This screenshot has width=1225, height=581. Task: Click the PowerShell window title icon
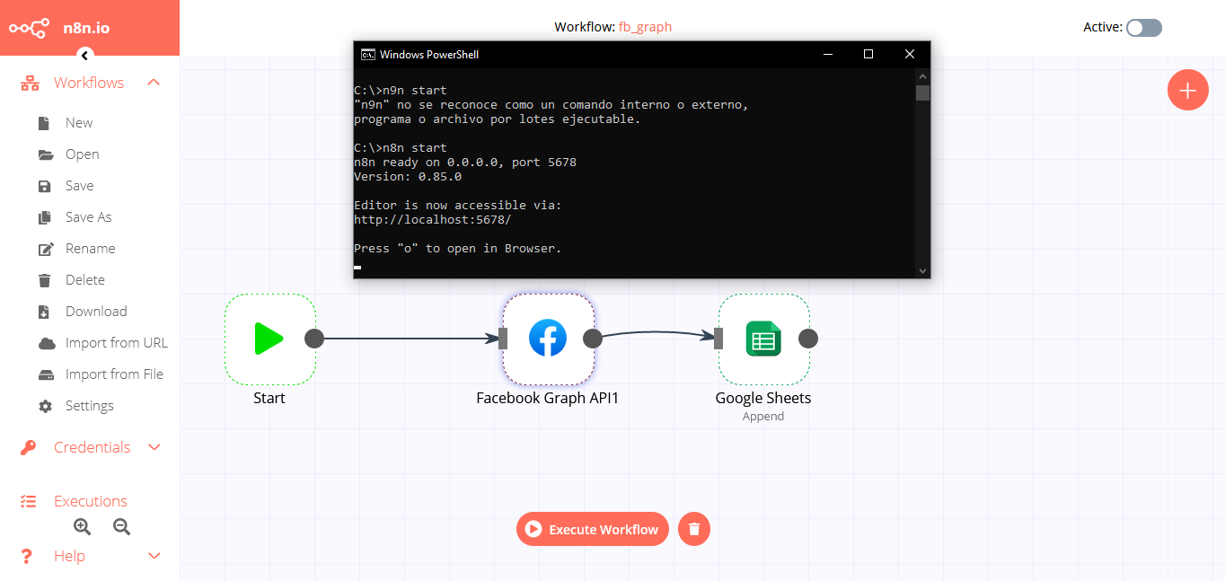(367, 54)
